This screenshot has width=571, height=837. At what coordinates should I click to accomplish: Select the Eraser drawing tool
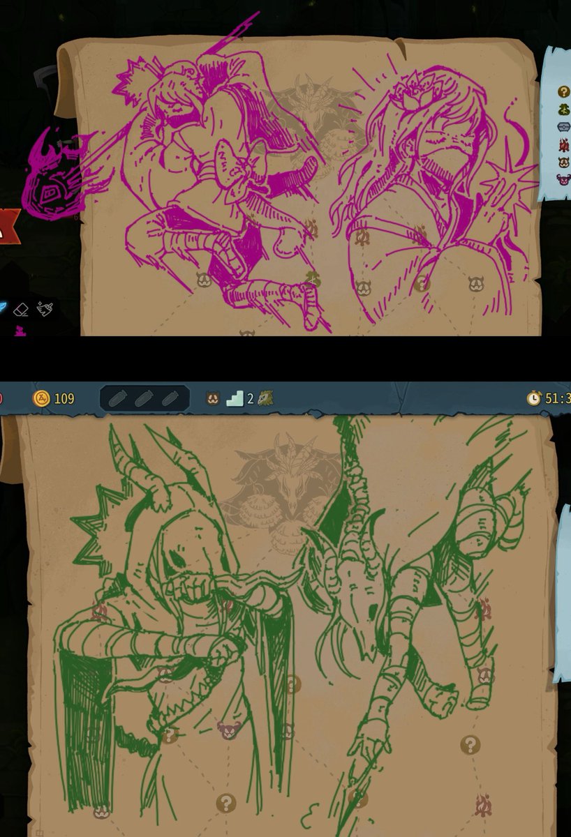pos(22,310)
